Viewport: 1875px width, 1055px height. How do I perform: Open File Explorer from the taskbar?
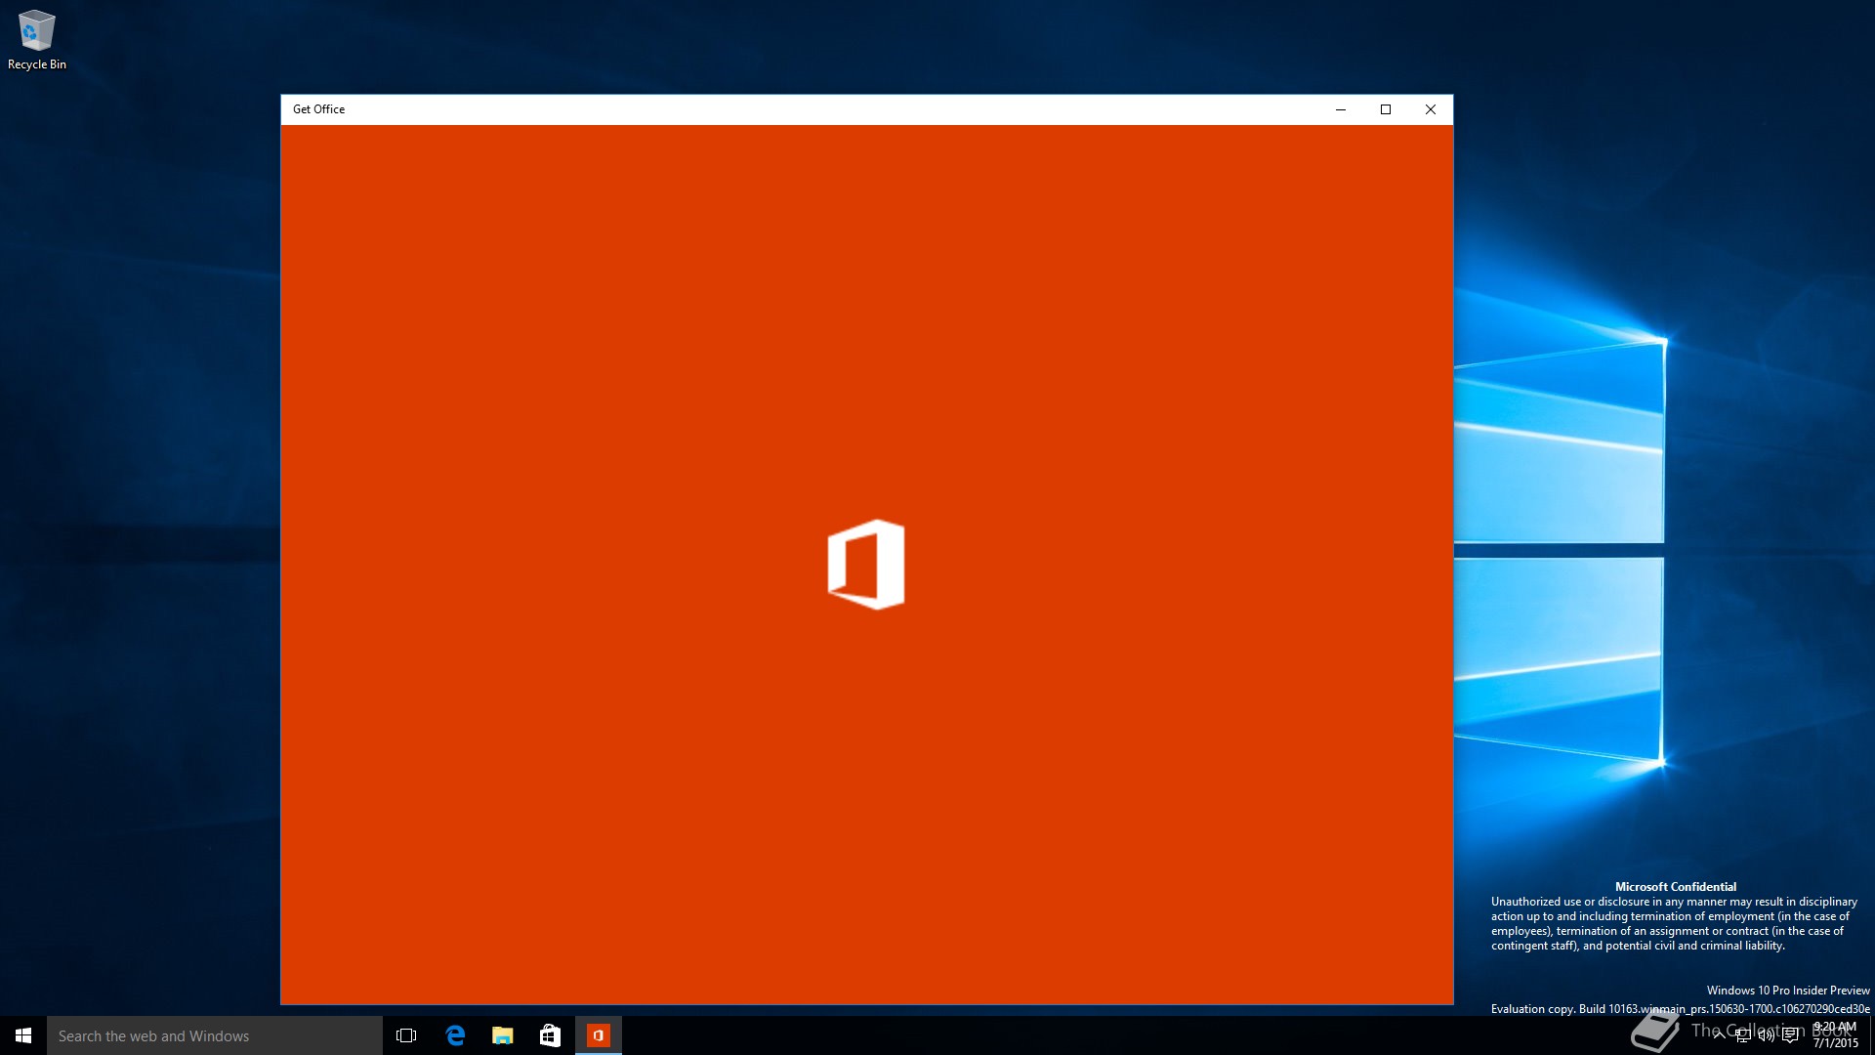point(502,1035)
